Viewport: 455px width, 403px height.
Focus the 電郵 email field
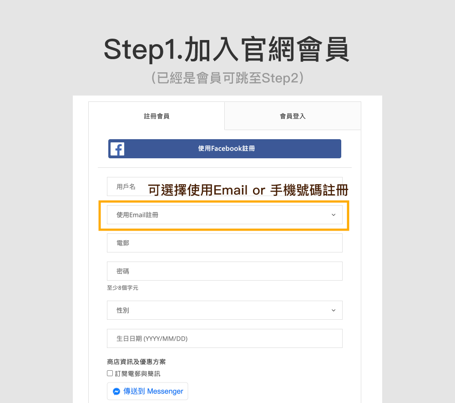tap(225, 243)
